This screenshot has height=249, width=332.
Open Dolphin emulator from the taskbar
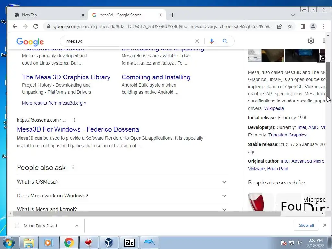[x=149, y=243]
